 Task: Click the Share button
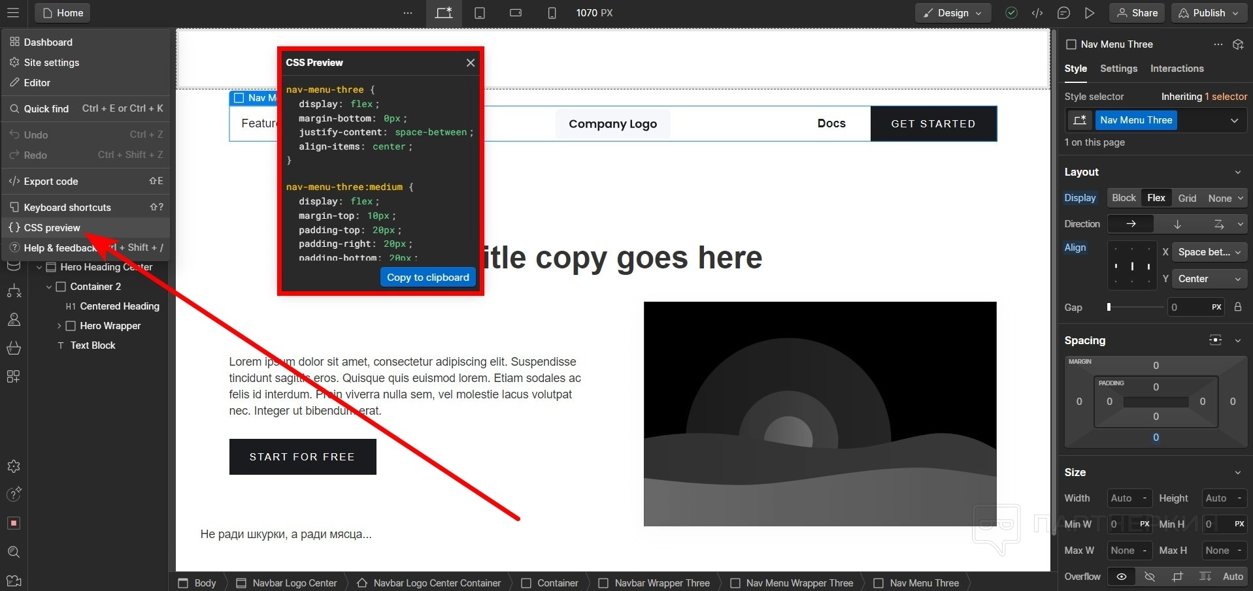point(1137,13)
